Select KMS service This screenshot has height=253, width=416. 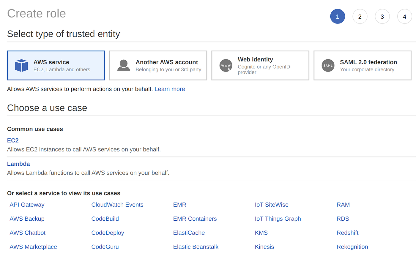[261, 233]
